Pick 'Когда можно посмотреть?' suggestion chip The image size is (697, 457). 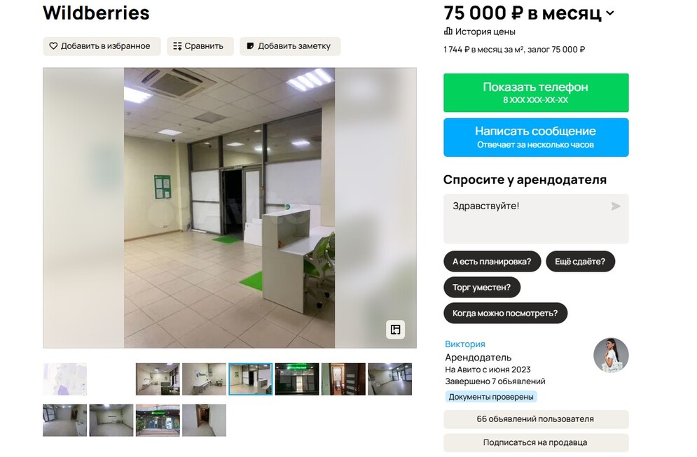505,313
